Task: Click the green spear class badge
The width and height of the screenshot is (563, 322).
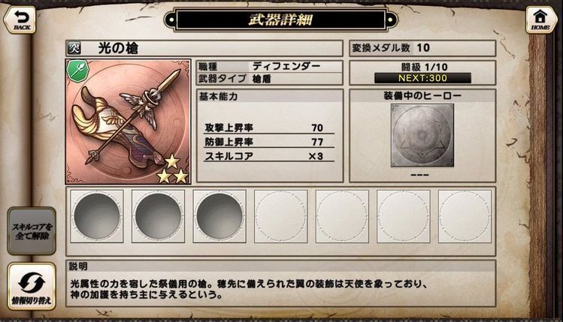Action: (78, 71)
